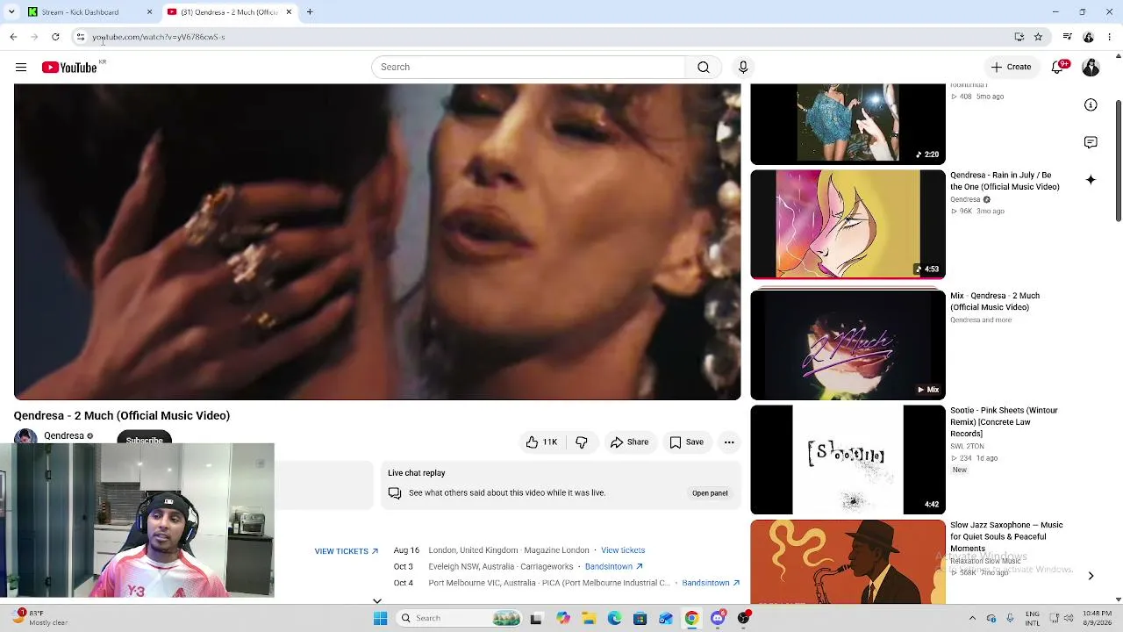Screen dimensions: 1123x632
Task: Close the Qendresa YouTube tab
Action: [x=289, y=12]
